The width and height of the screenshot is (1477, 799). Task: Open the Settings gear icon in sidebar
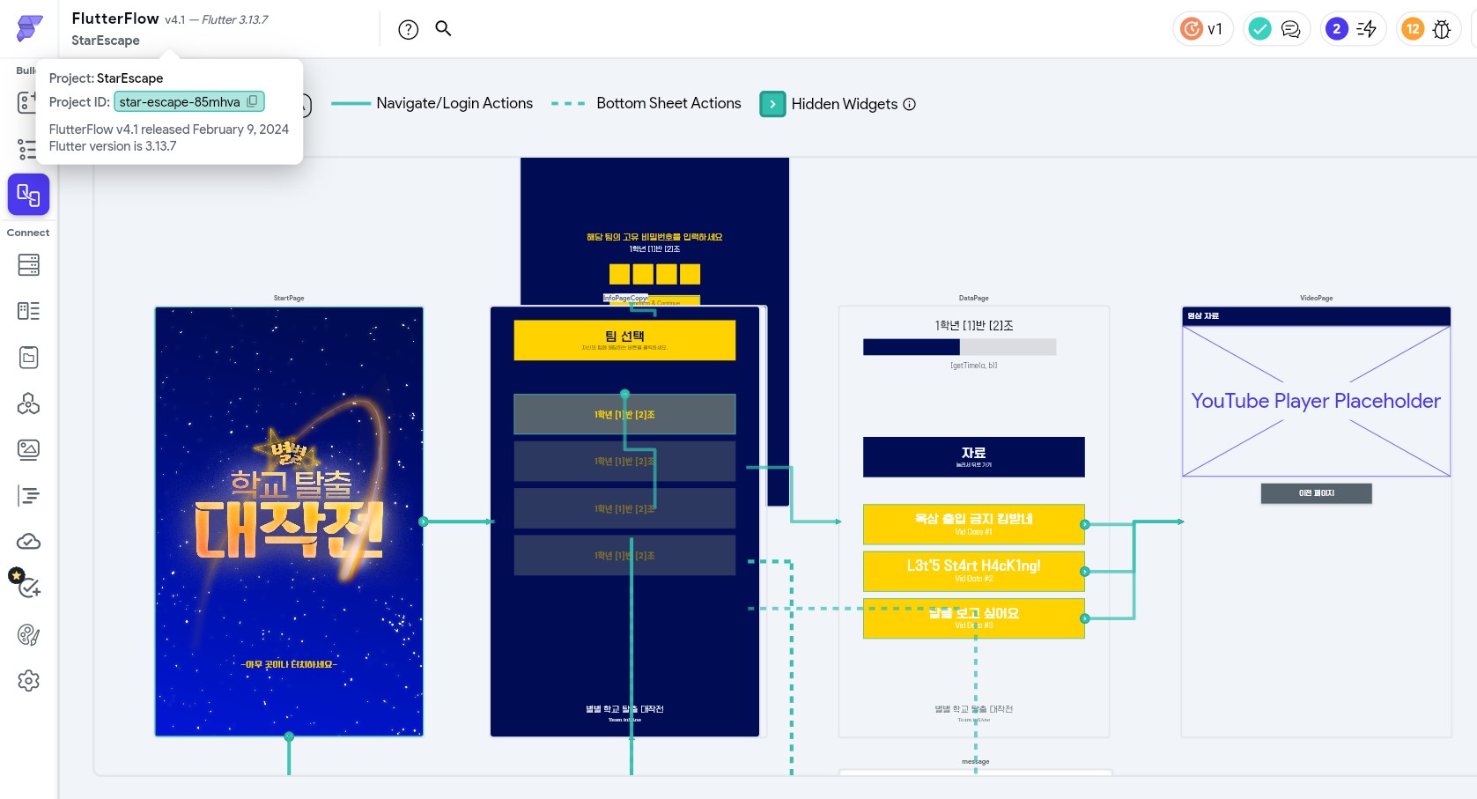coord(28,680)
